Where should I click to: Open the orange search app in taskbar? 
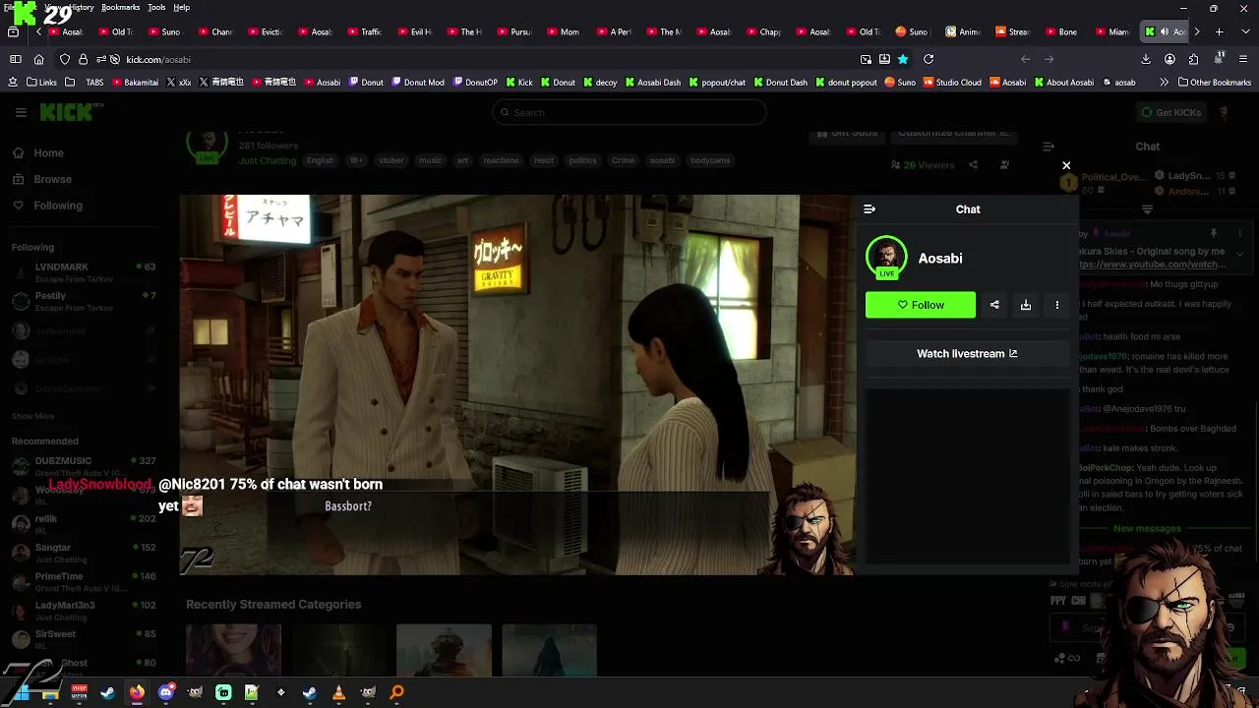click(x=396, y=692)
